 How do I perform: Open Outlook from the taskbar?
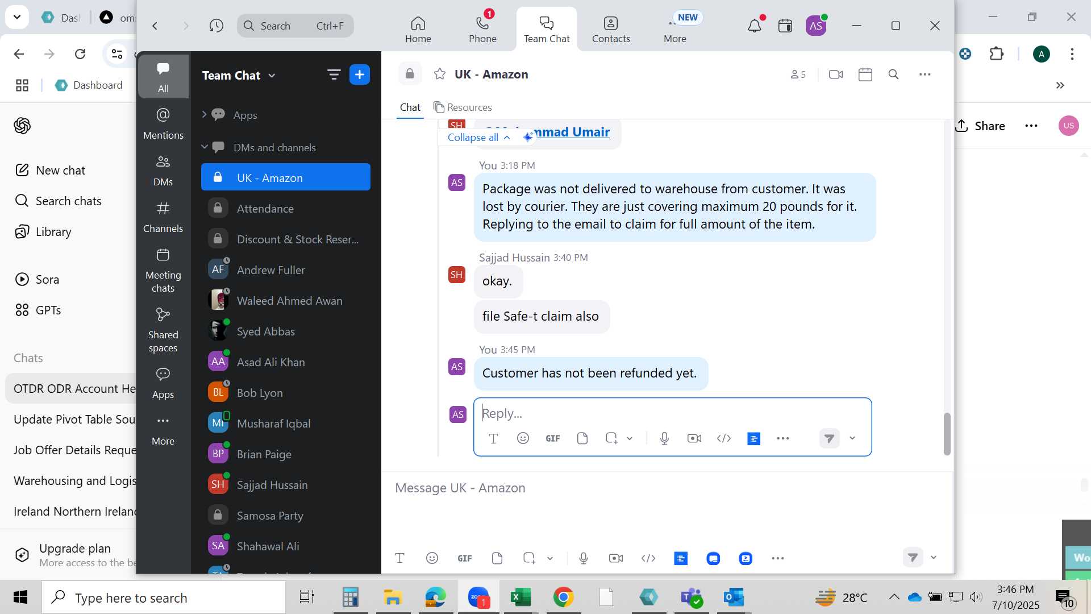(x=734, y=598)
